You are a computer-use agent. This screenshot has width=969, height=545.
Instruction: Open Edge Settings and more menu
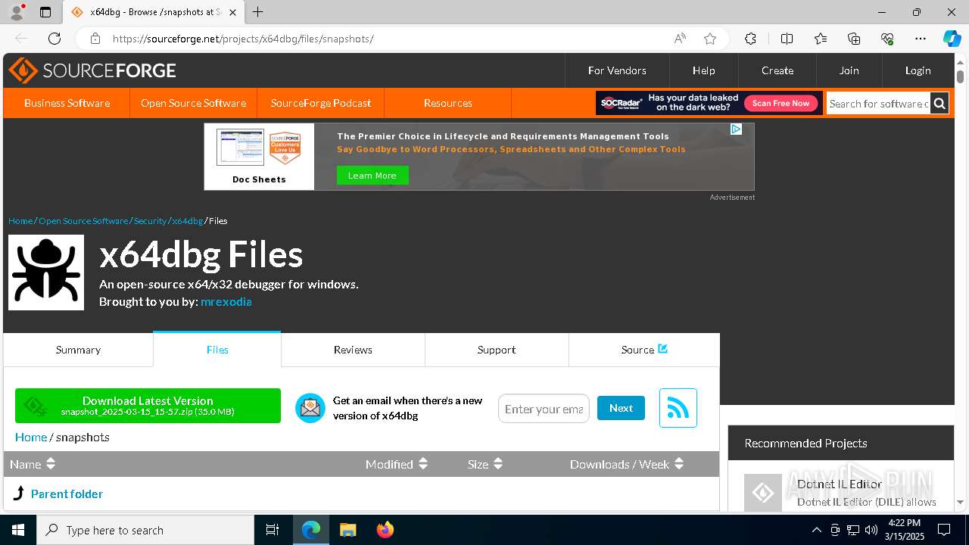tap(921, 39)
